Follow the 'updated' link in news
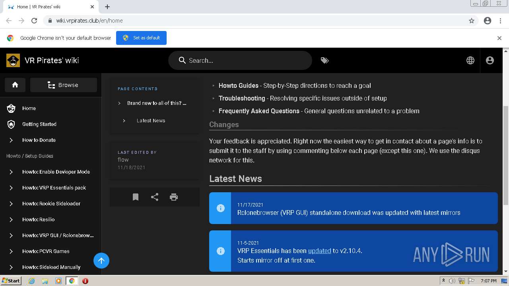This screenshot has width=509, height=286. click(x=319, y=251)
